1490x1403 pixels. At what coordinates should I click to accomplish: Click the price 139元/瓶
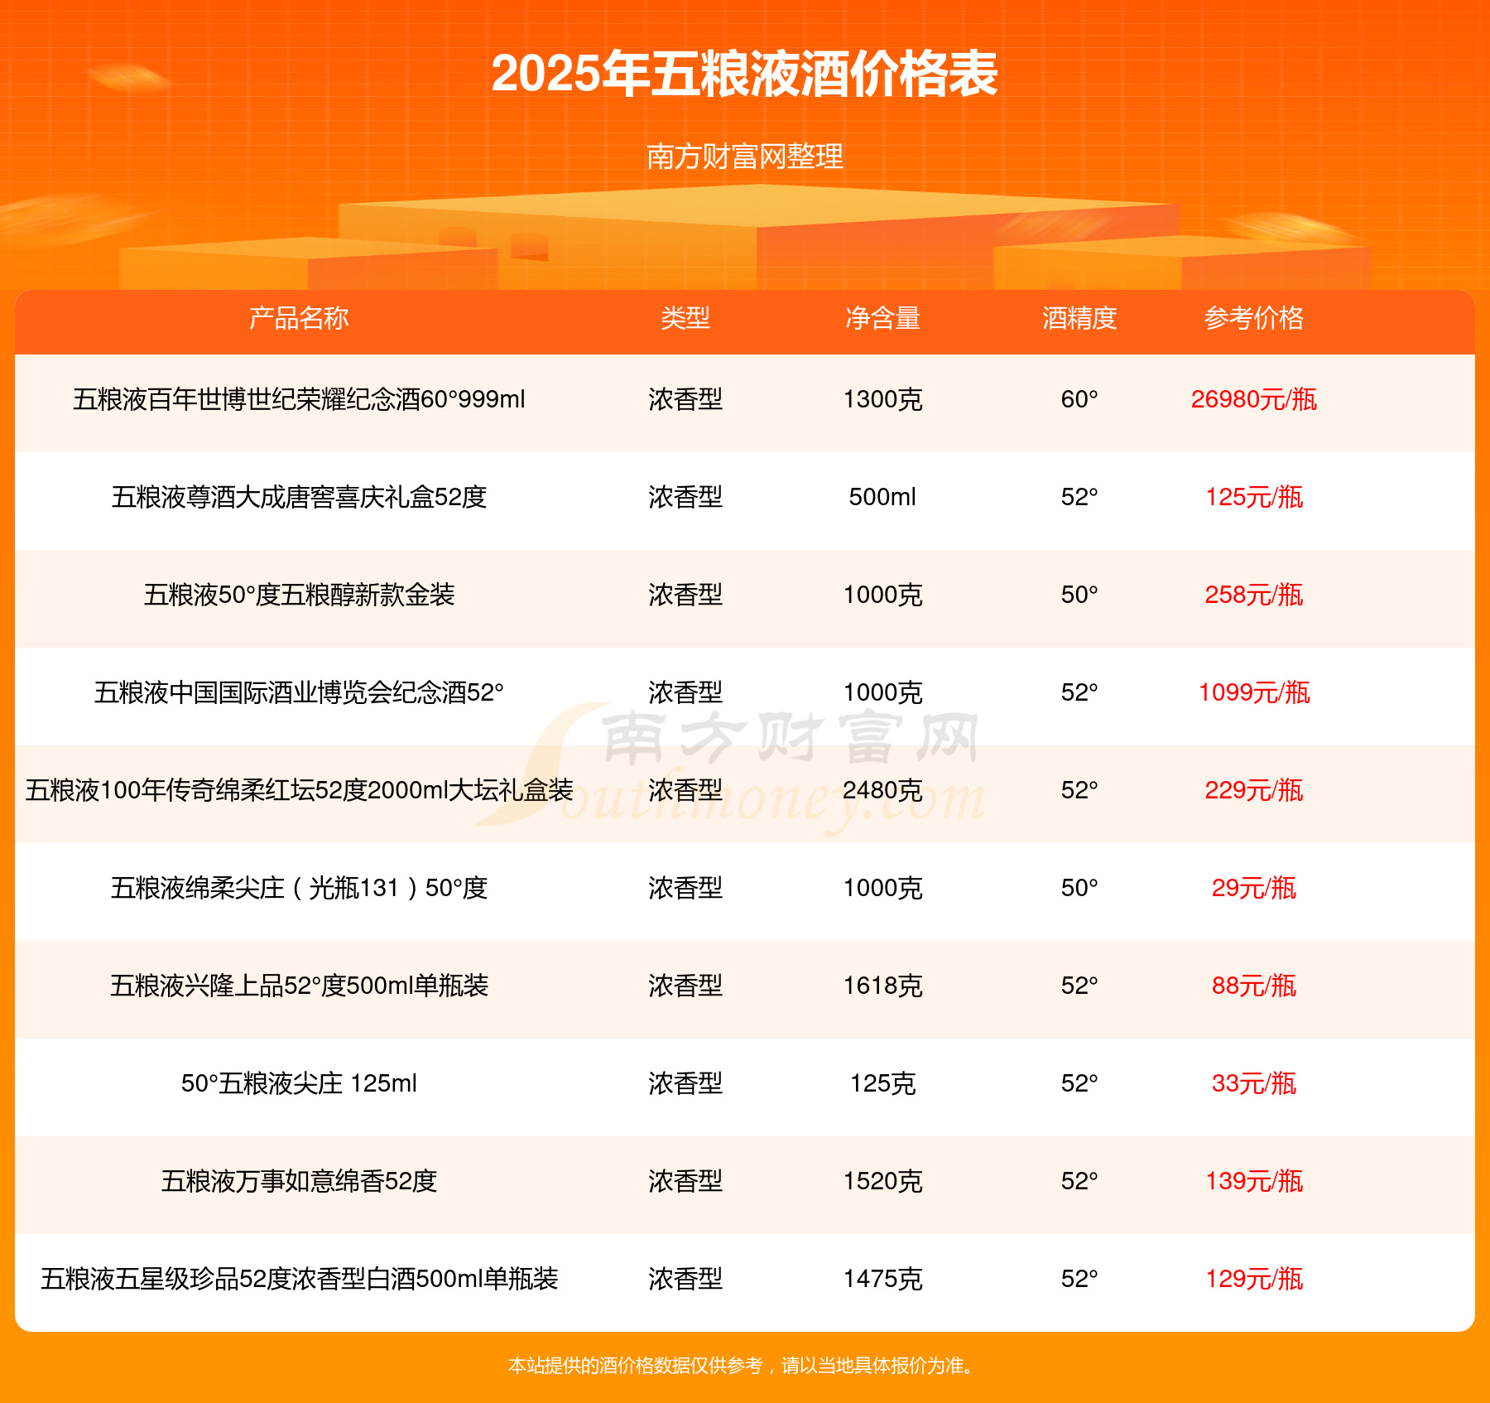point(1254,1181)
